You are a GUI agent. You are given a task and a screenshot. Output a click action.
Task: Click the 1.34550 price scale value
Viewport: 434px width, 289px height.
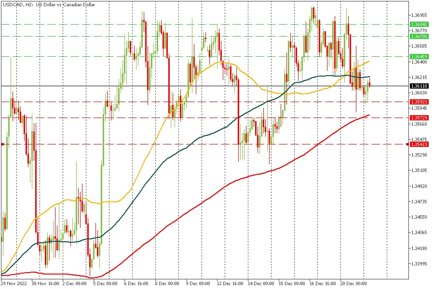pos(419,217)
